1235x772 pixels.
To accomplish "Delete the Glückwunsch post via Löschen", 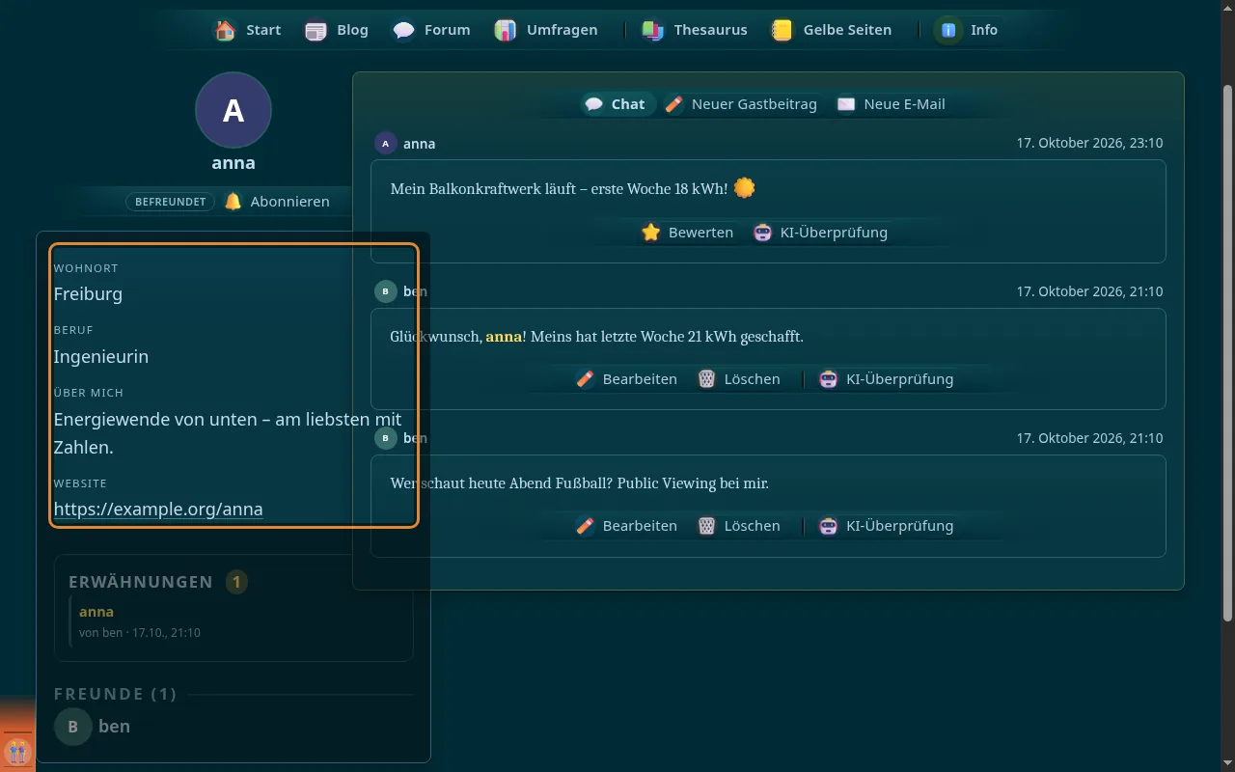I will 739,379.
